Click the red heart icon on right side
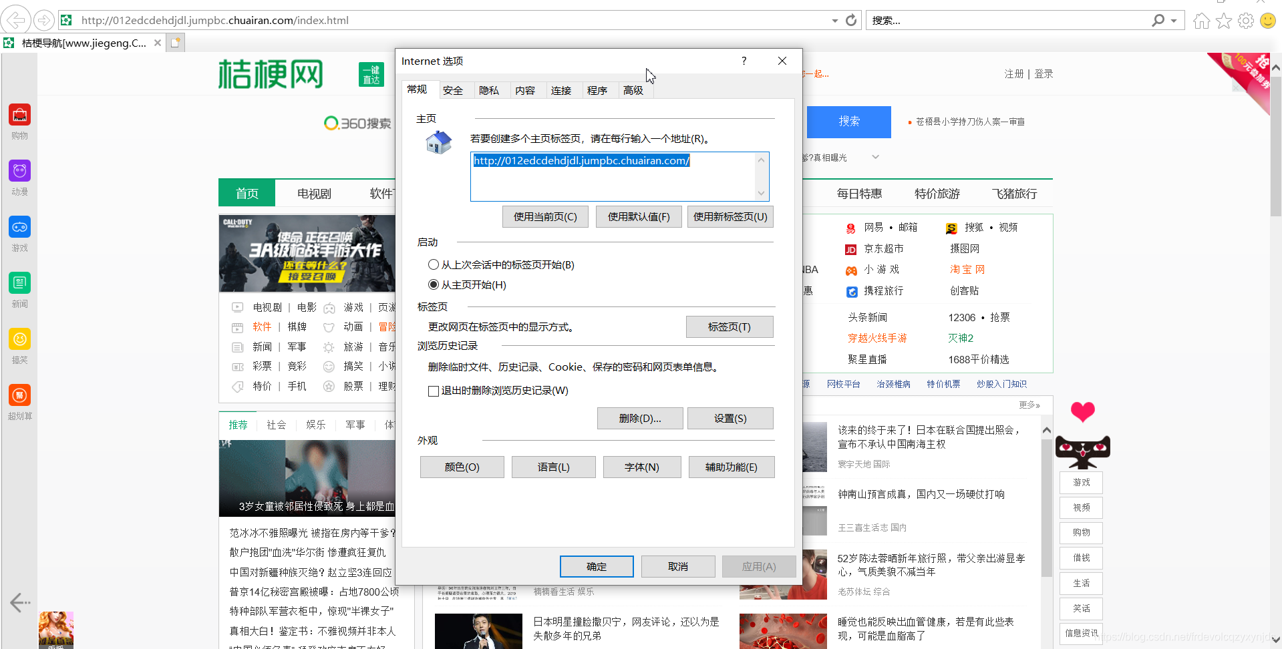The width and height of the screenshot is (1282, 649). tap(1082, 411)
